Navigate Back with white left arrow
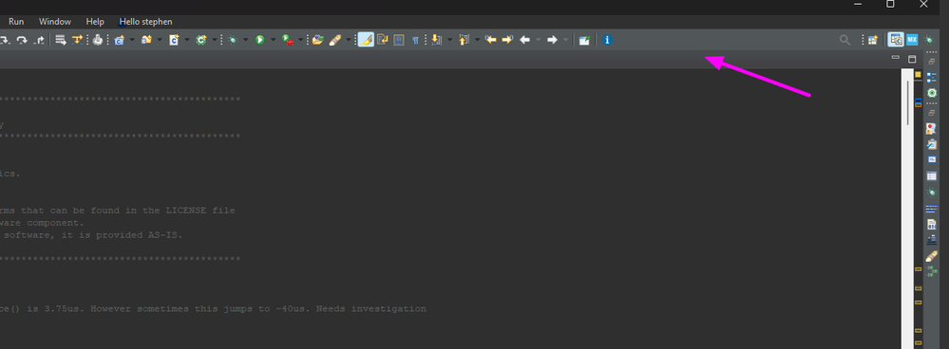949x349 pixels. [x=524, y=40]
